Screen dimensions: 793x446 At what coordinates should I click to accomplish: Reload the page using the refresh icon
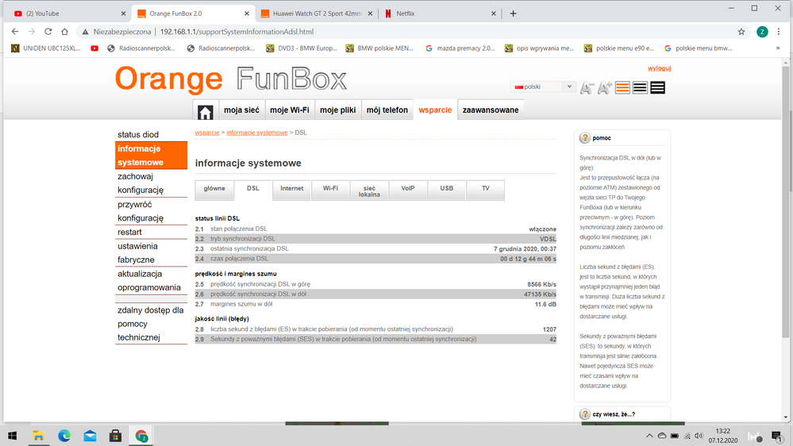[x=48, y=32]
